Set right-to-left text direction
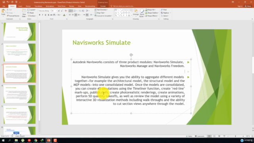The height and width of the screenshot is (143, 254). pos(87,15)
